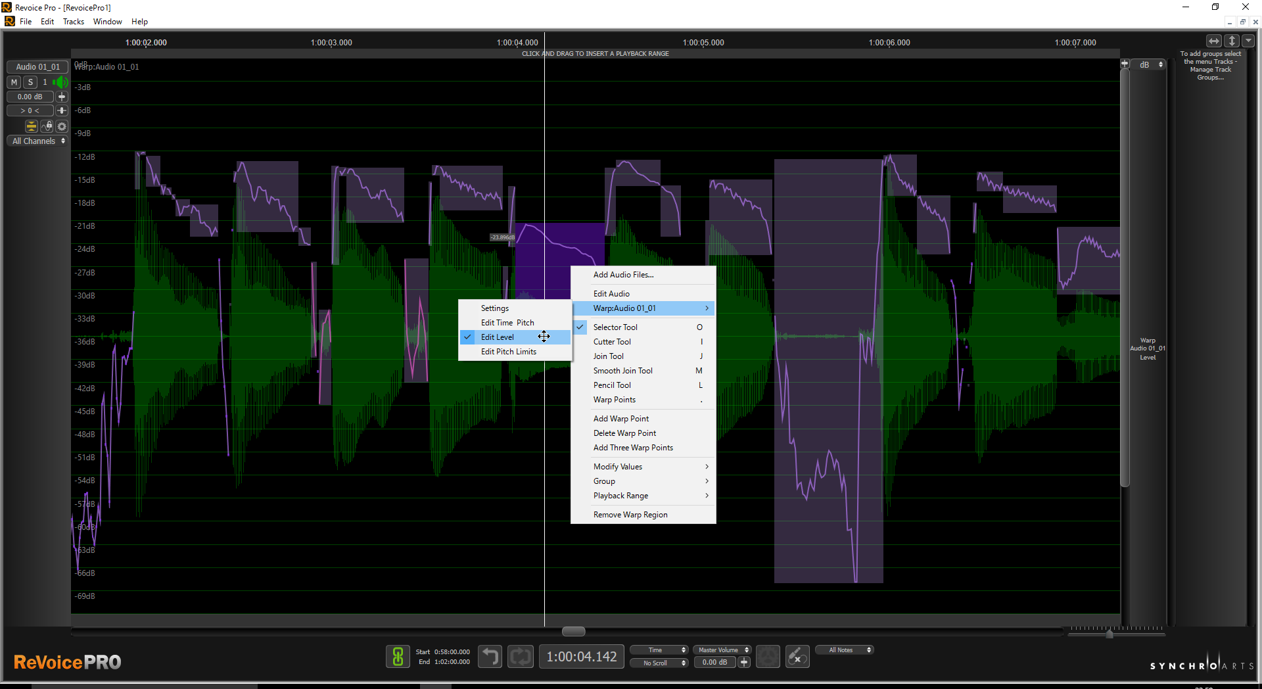Choose the Join Tool entry
This screenshot has height=689, width=1262.
tap(643, 356)
